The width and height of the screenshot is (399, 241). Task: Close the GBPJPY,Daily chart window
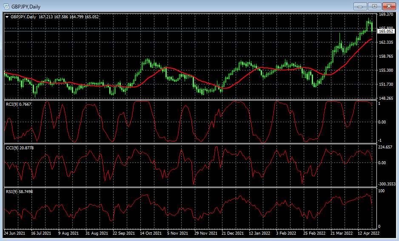(x=388, y=6)
